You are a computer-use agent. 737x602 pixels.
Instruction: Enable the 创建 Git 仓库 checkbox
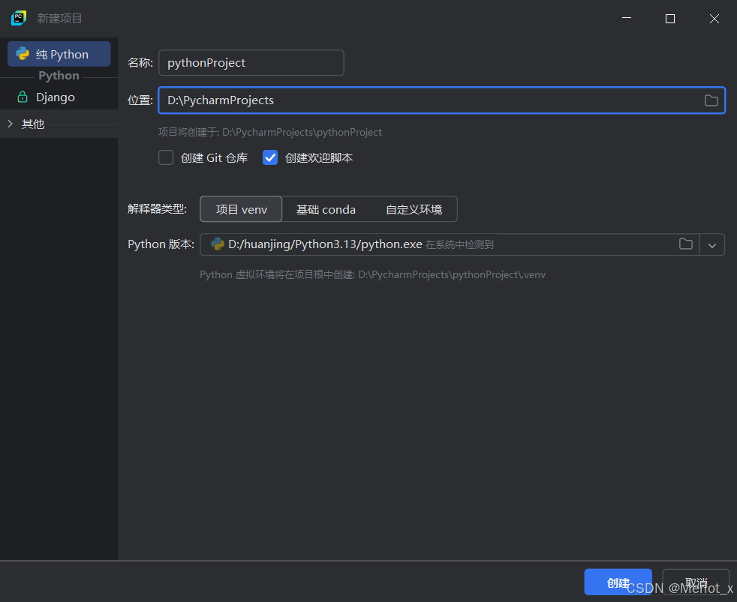pyautogui.click(x=166, y=157)
